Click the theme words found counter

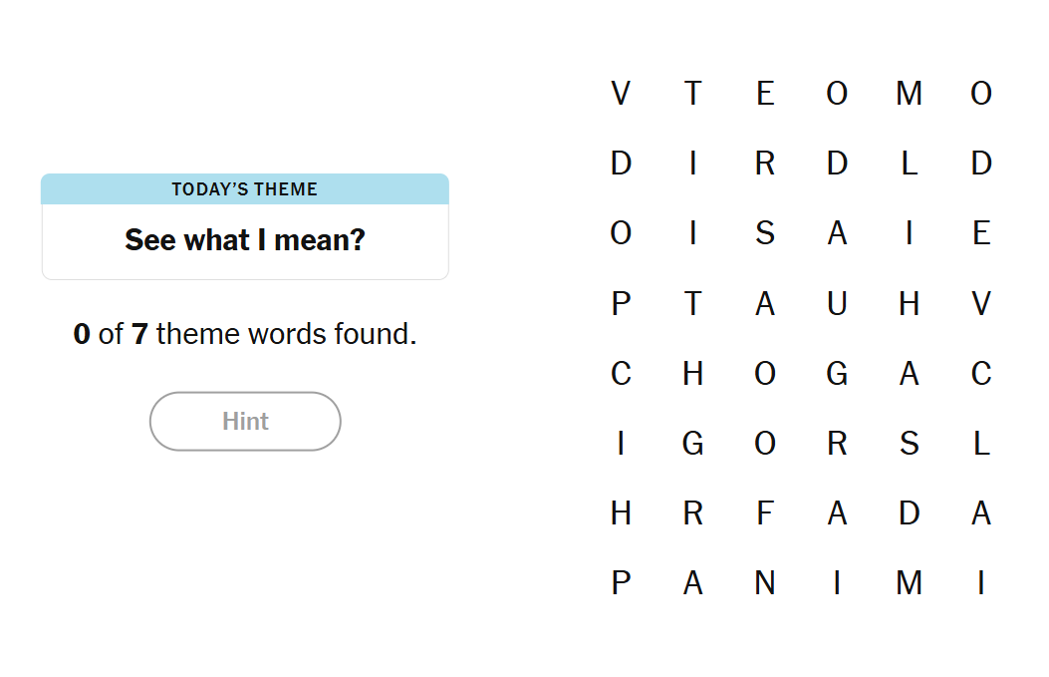245,334
